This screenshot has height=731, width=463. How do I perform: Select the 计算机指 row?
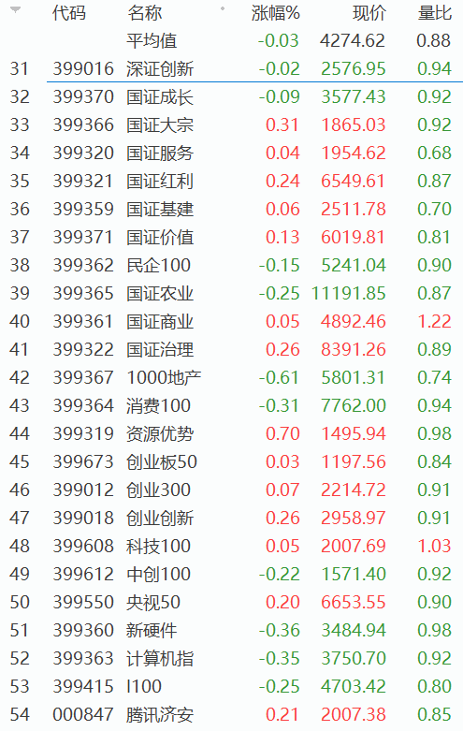[232, 658]
